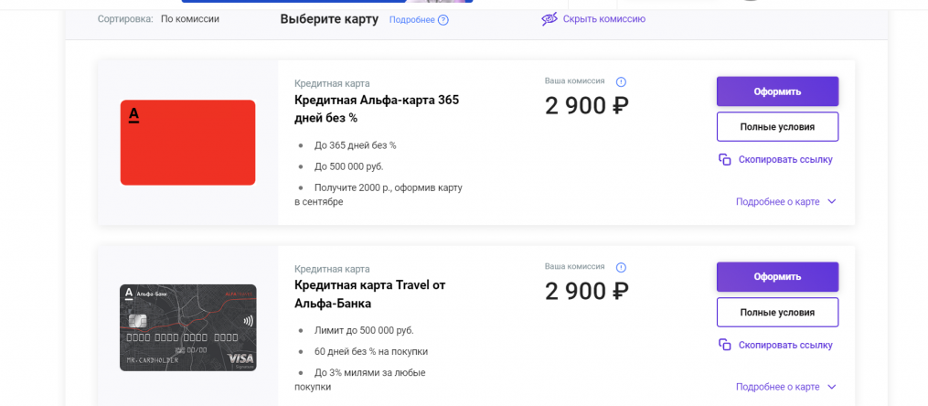This screenshot has width=928, height=406.
Task: Expand Подробнее о карте for the 365-day card
Action: pos(785,201)
